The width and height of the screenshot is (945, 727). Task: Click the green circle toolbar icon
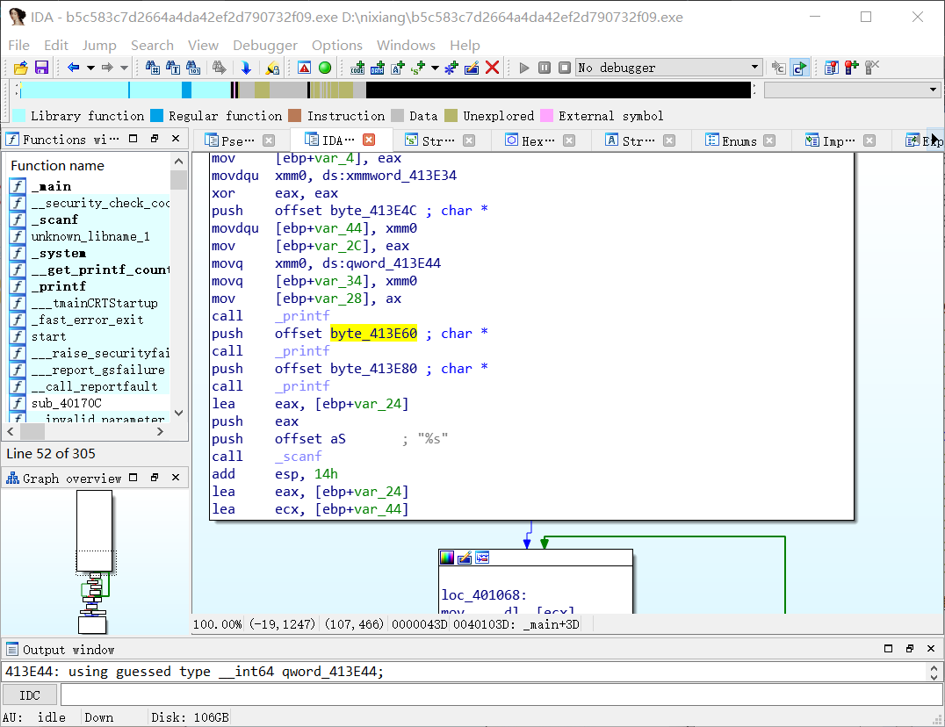[325, 68]
